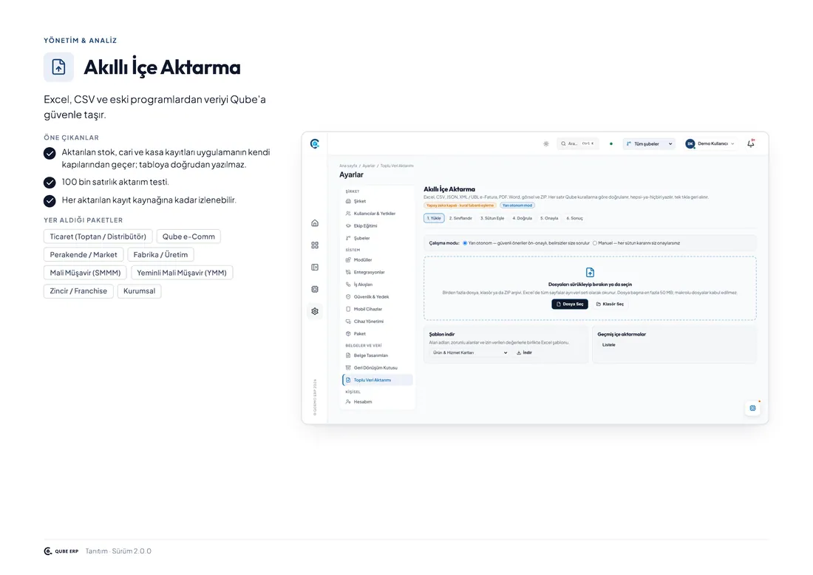
Task: Click Listele under Geçmiş içe aktarmalar
Action: point(609,345)
